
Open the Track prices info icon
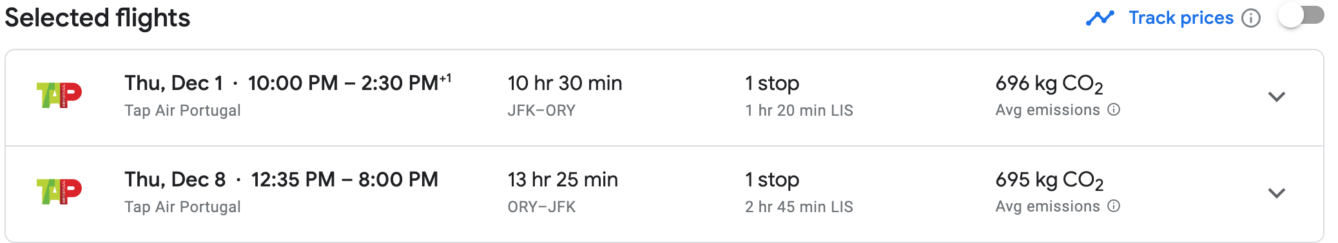[x=1250, y=18]
